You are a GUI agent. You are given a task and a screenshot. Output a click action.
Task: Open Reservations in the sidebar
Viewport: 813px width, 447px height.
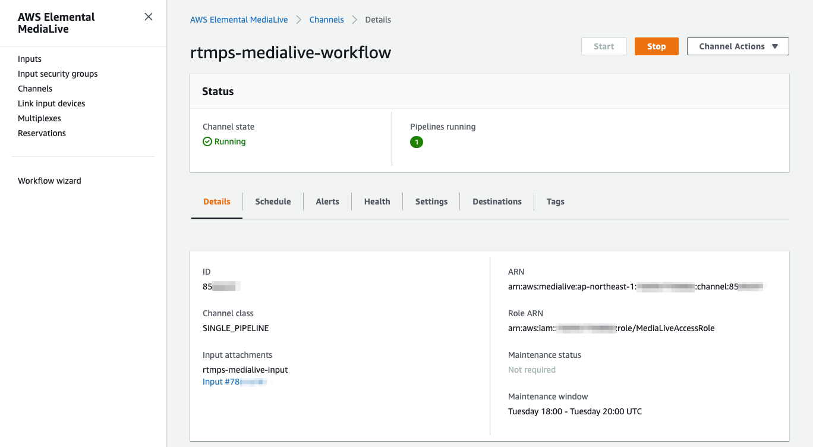click(x=42, y=133)
